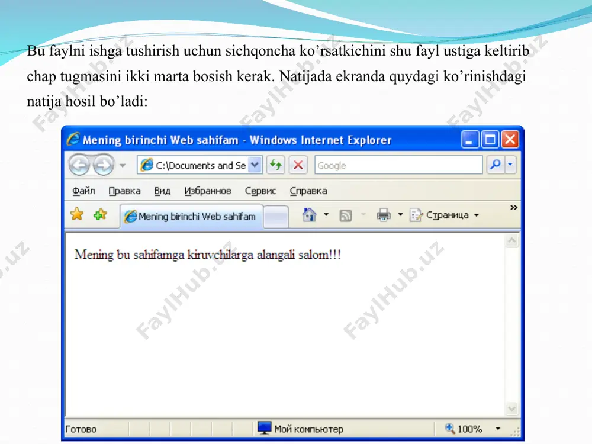Click the window resize grip in status bar
This screenshot has height=444, width=592.
516,431
